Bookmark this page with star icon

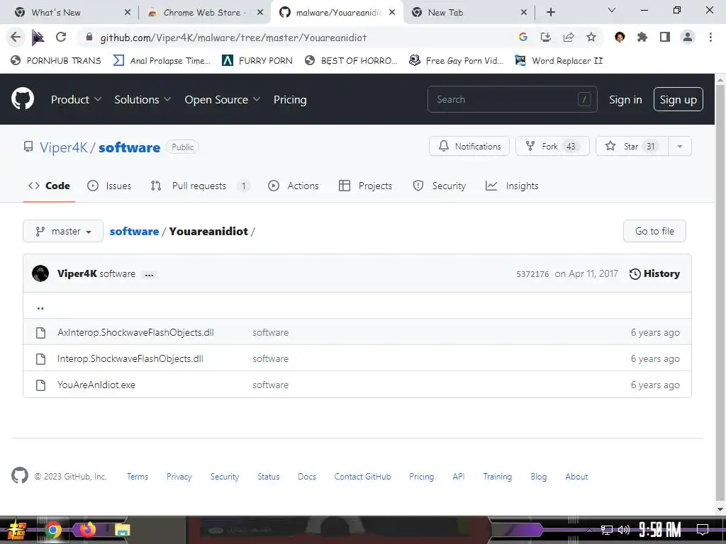click(x=591, y=37)
